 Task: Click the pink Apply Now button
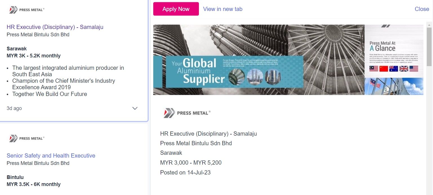(176, 9)
